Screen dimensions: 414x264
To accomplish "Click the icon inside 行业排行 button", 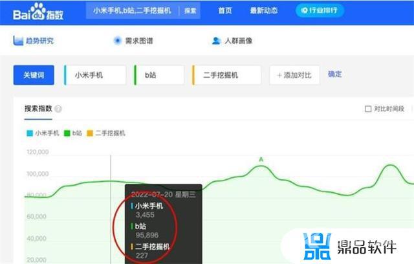I will coord(305,10).
